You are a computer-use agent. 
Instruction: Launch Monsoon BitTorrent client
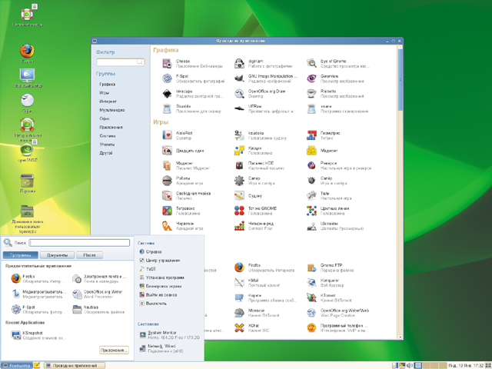(257, 313)
